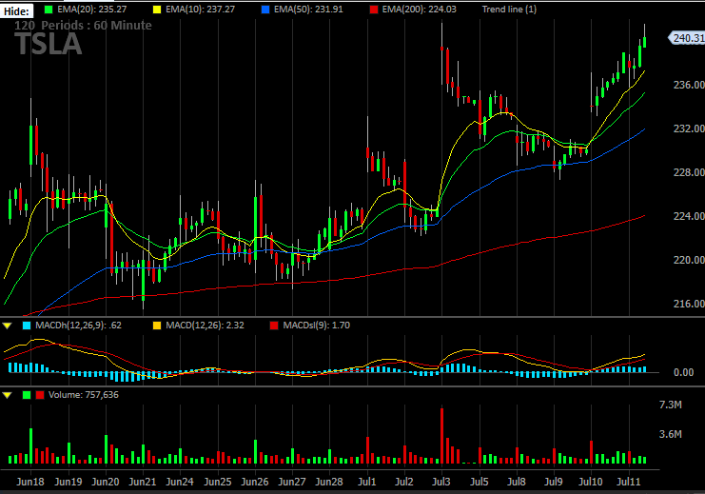Viewport: 705px width, 494px height.
Task: Click the 220.00 price axis label
Action: tap(689, 260)
